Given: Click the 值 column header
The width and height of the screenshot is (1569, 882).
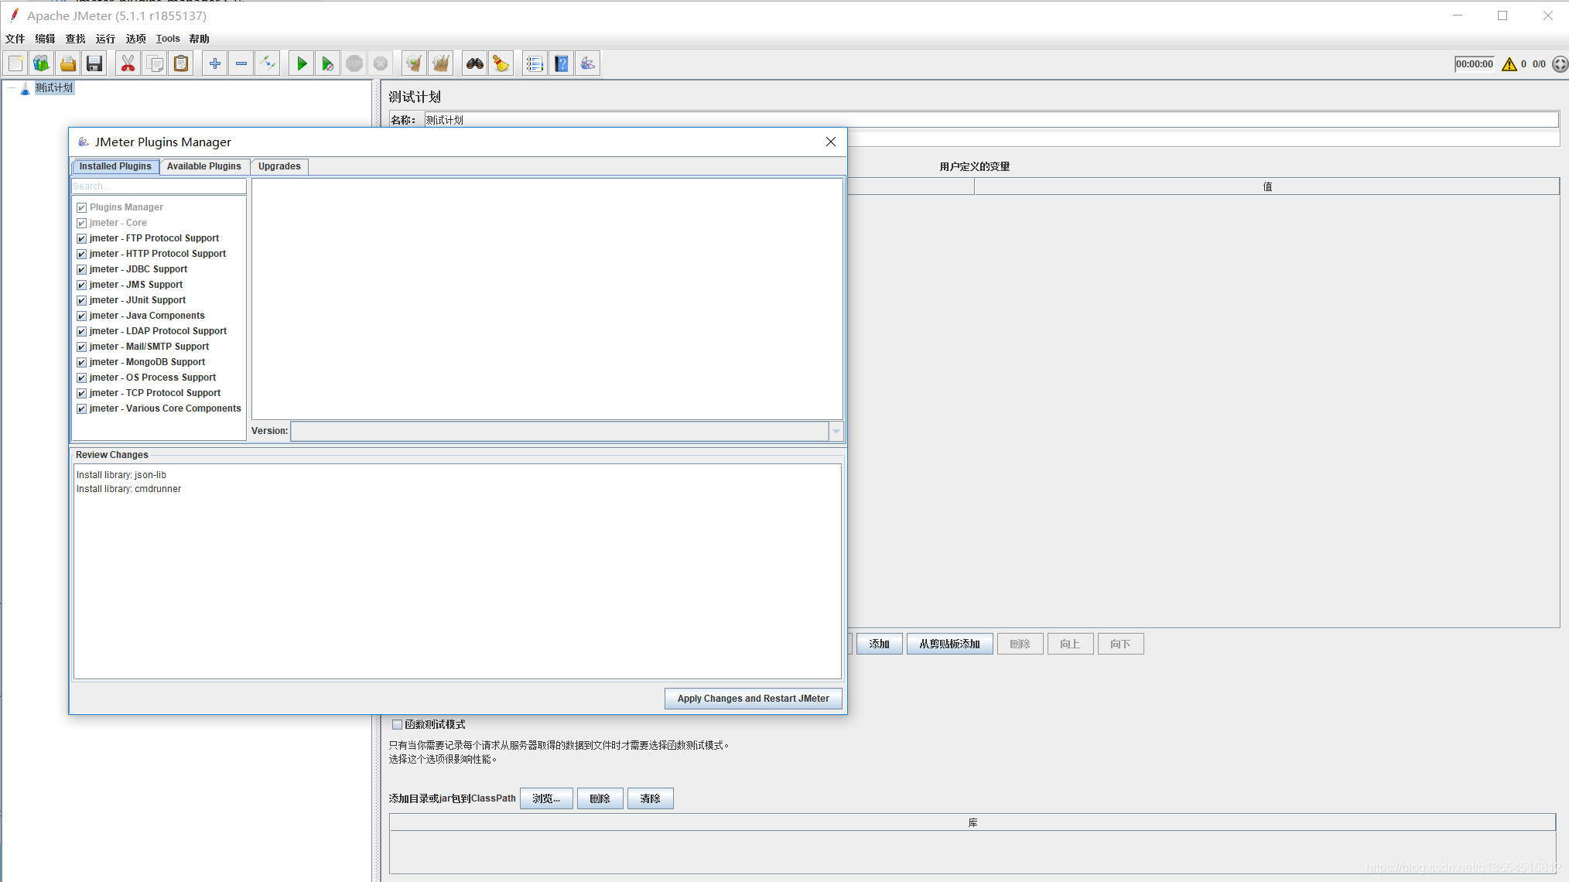Looking at the screenshot, I should tap(1266, 186).
